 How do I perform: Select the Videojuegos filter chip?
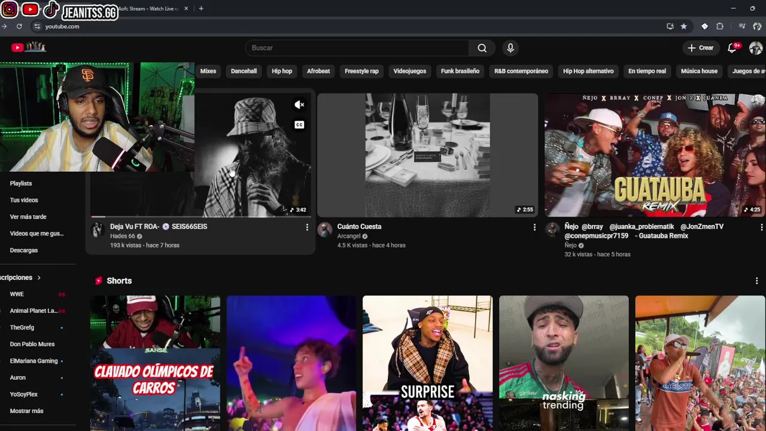click(x=409, y=71)
